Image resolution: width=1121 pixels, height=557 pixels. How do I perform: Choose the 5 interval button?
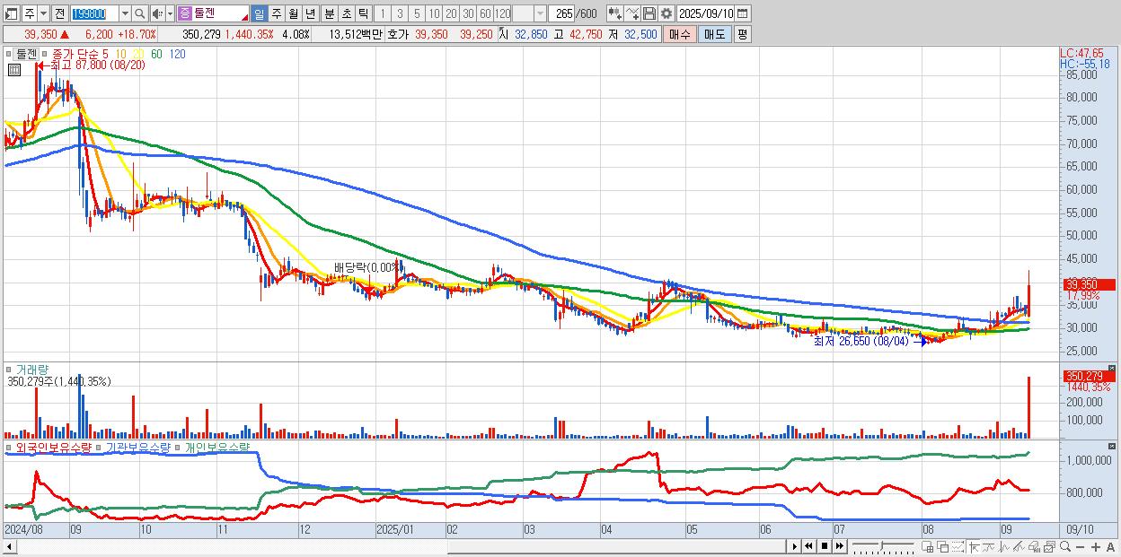click(417, 13)
